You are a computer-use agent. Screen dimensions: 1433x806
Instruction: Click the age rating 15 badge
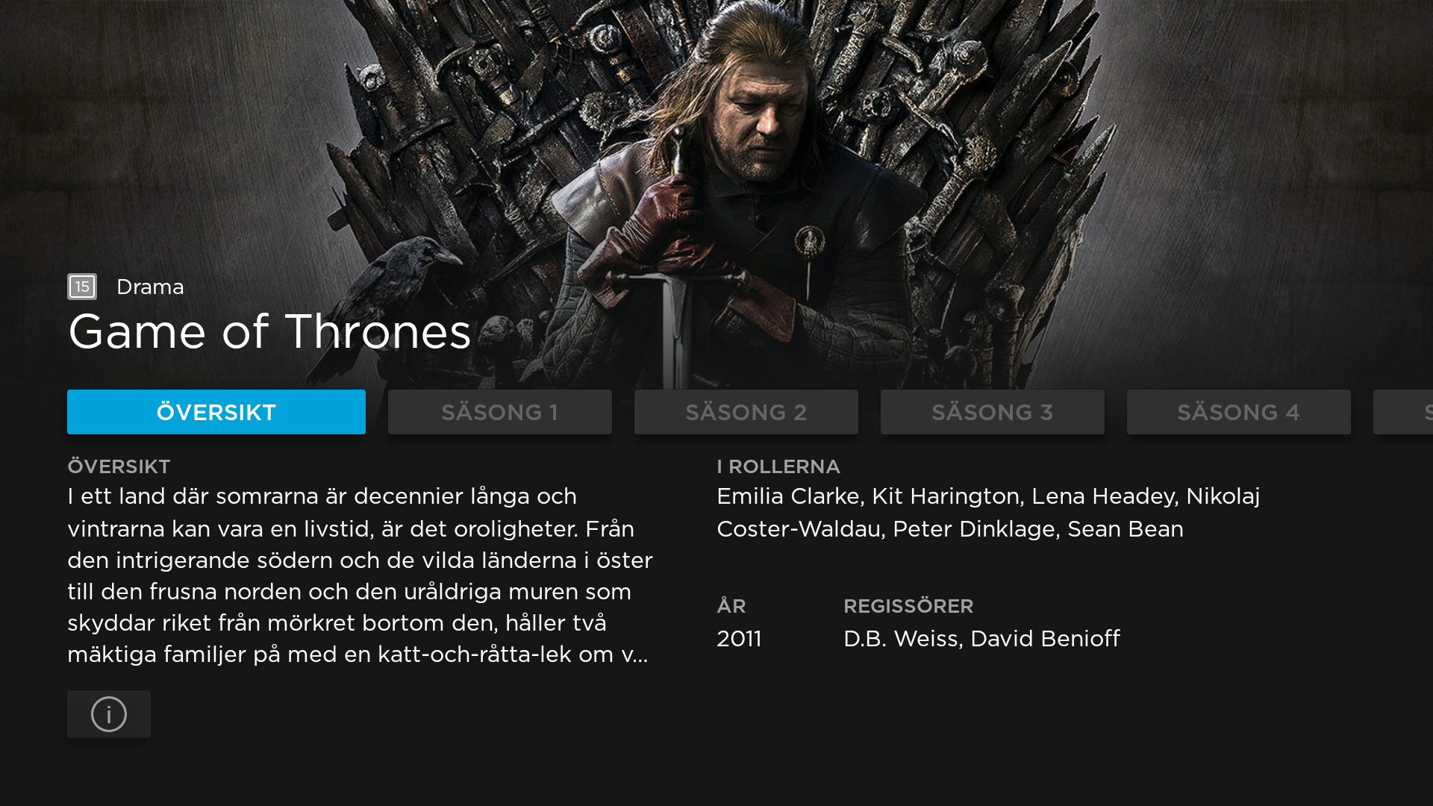click(82, 287)
